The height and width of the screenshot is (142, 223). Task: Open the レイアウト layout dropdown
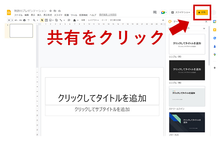(x=93, y=20)
